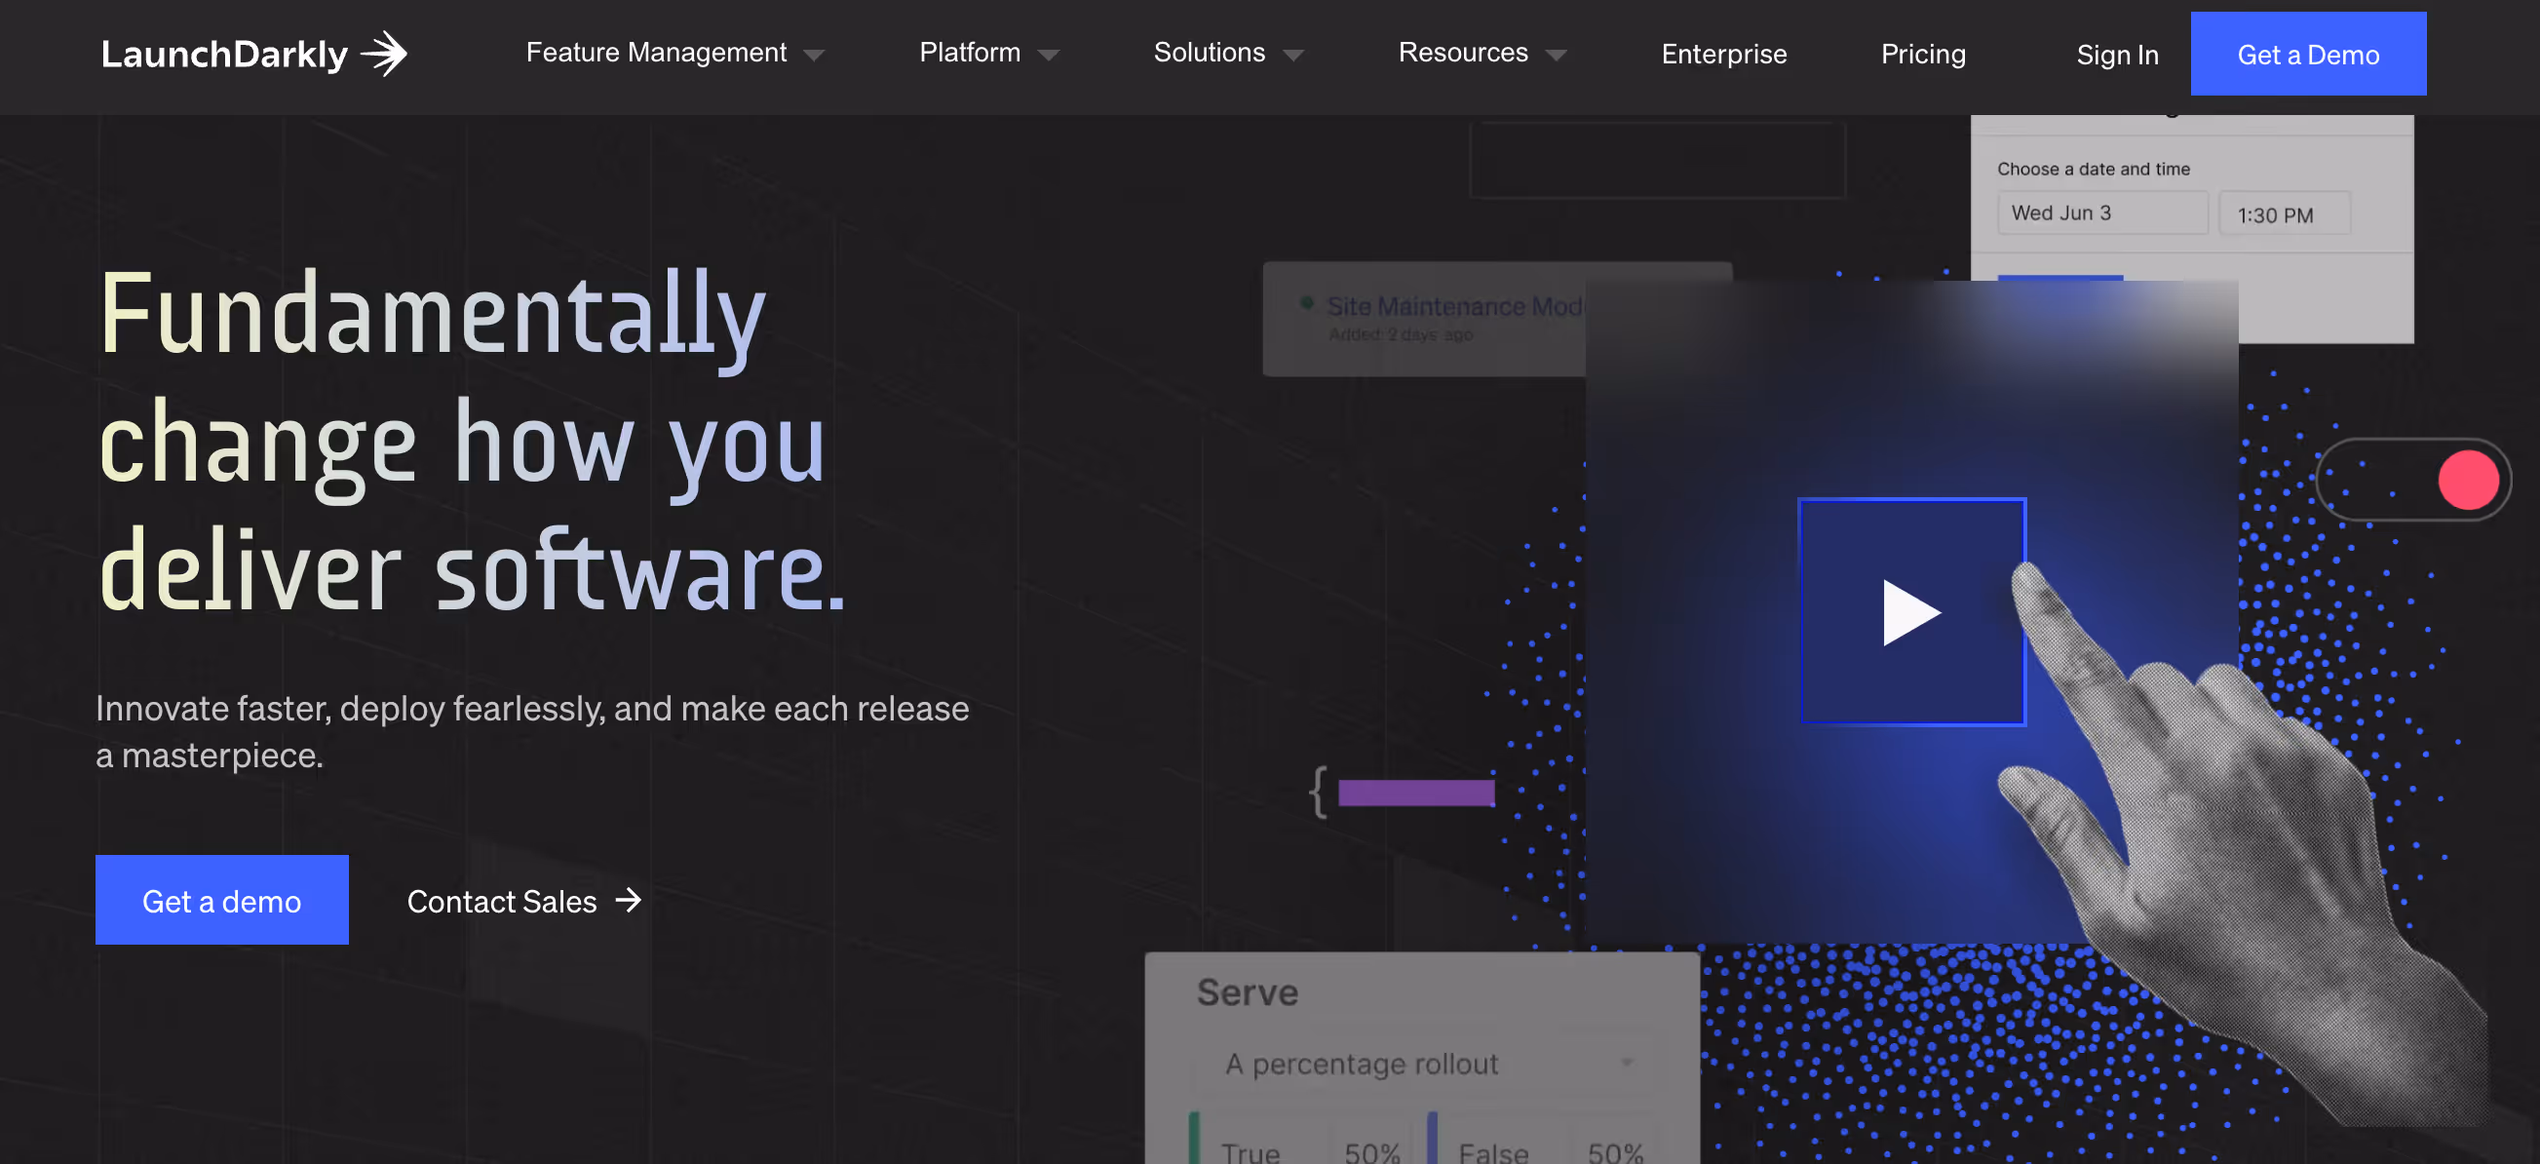Image resolution: width=2540 pixels, height=1164 pixels.
Task: Expand the Platform dropdown arrow
Action: click(x=1048, y=56)
